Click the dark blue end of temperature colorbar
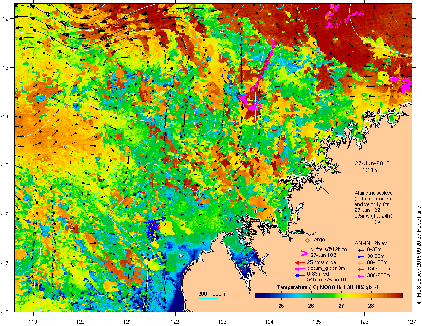422x326 pixels. pos(259,296)
